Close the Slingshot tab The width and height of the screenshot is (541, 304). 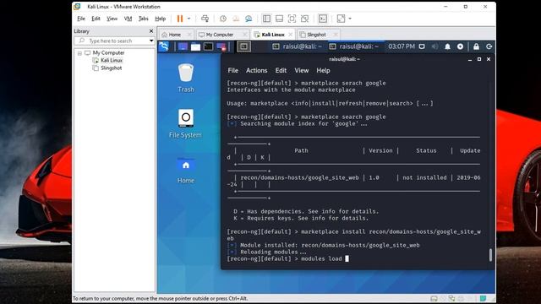tap(335, 35)
